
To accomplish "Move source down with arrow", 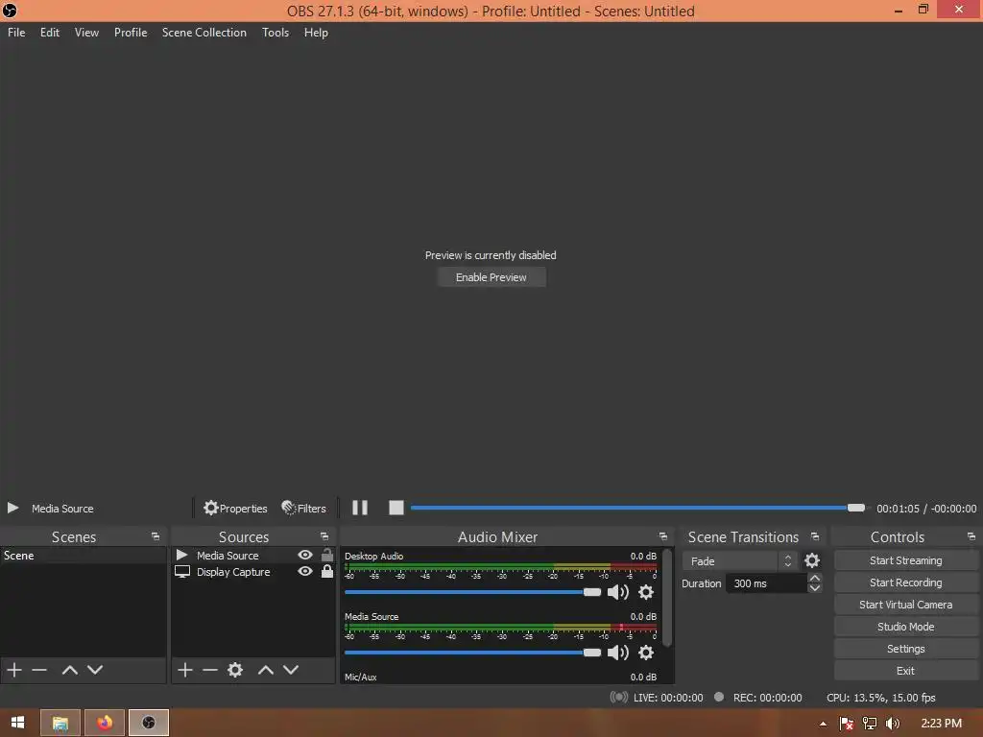I will tap(291, 670).
